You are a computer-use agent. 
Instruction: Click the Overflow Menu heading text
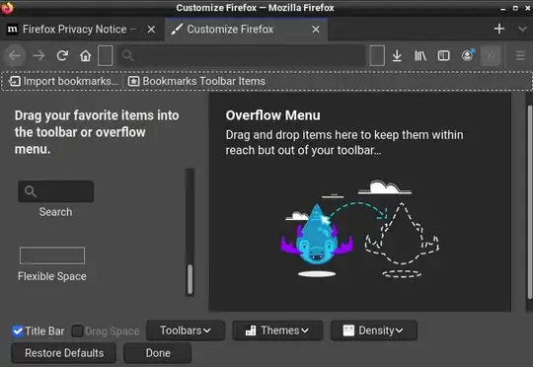point(273,115)
